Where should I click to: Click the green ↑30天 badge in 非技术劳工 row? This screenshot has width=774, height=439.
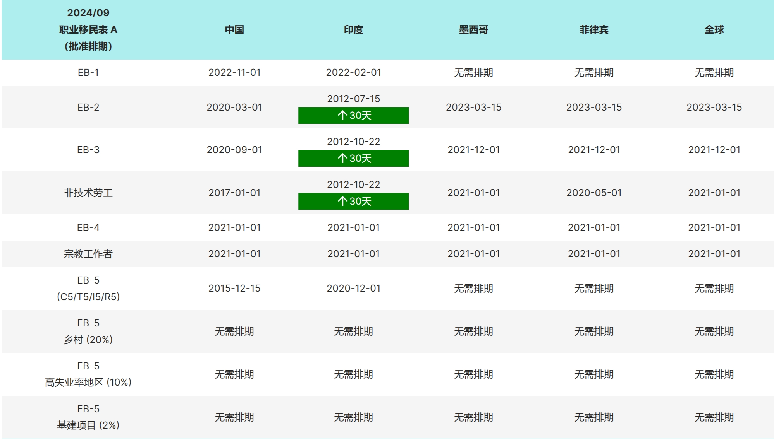(x=353, y=201)
